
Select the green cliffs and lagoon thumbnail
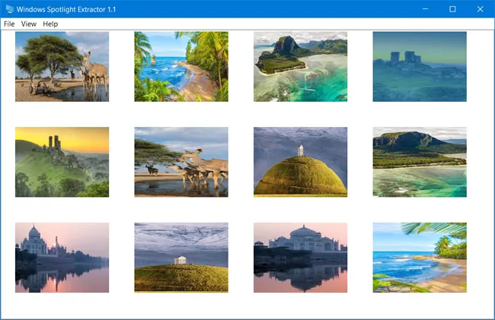point(420,162)
